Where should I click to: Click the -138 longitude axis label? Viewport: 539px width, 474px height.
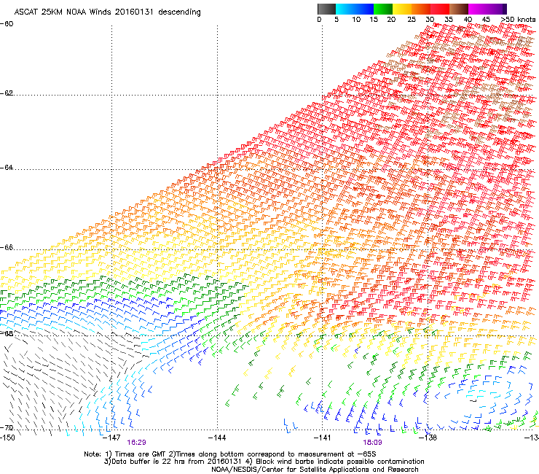pyautogui.click(x=428, y=438)
